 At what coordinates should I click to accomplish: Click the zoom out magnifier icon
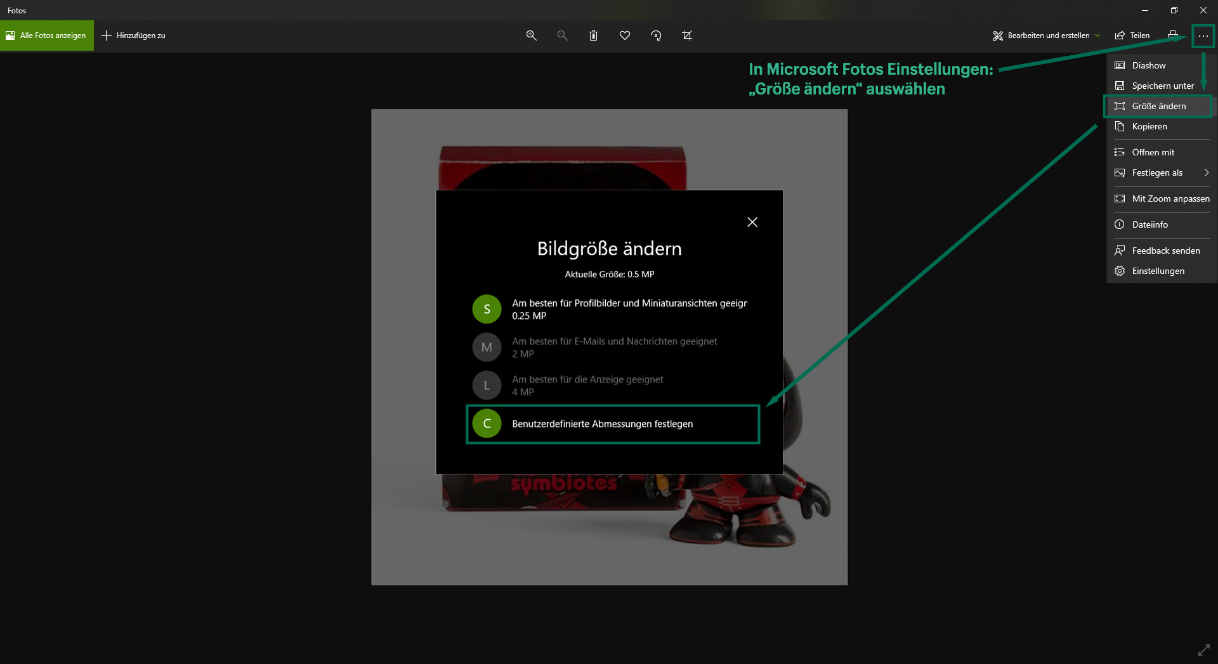pyautogui.click(x=562, y=36)
